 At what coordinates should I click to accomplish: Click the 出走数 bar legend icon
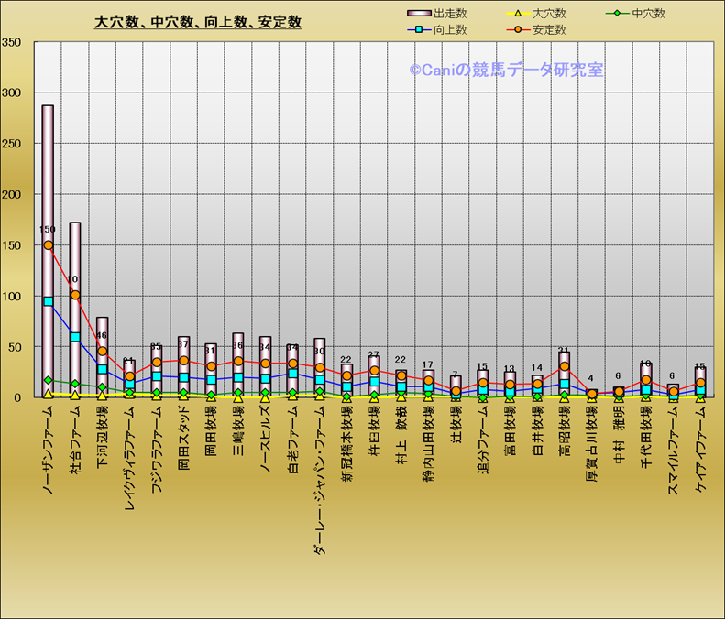pyautogui.click(x=418, y=14)
